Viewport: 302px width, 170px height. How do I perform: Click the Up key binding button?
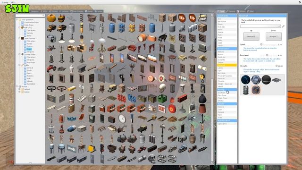tap(251, 36)
